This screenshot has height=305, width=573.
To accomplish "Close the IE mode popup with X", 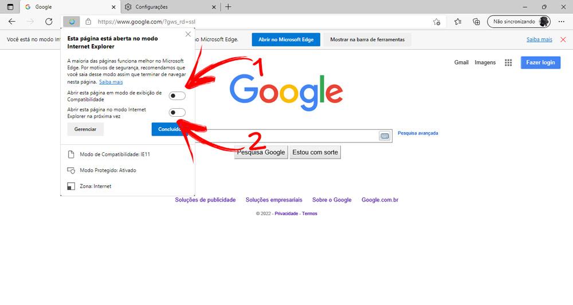I will tap(188, 34).
